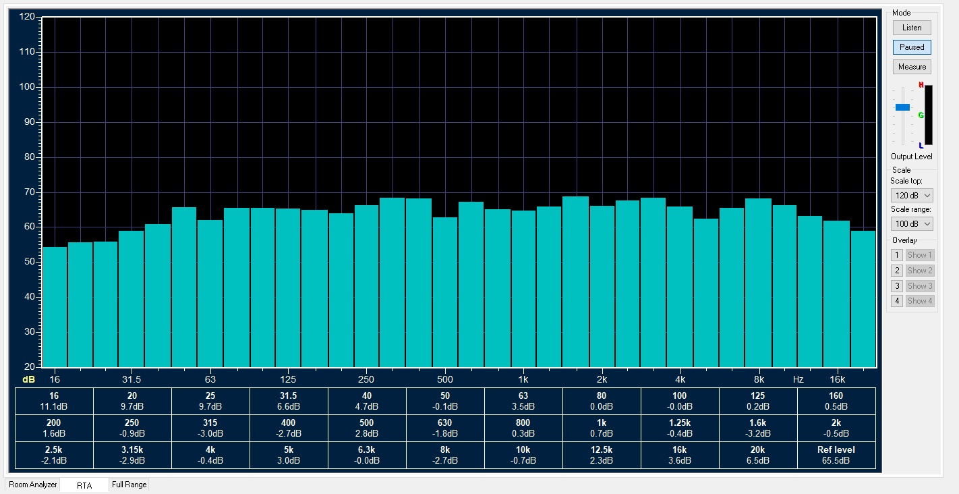959x494 pixels.
Task: Open the Scale range dropdown
Action: point(912,223)
